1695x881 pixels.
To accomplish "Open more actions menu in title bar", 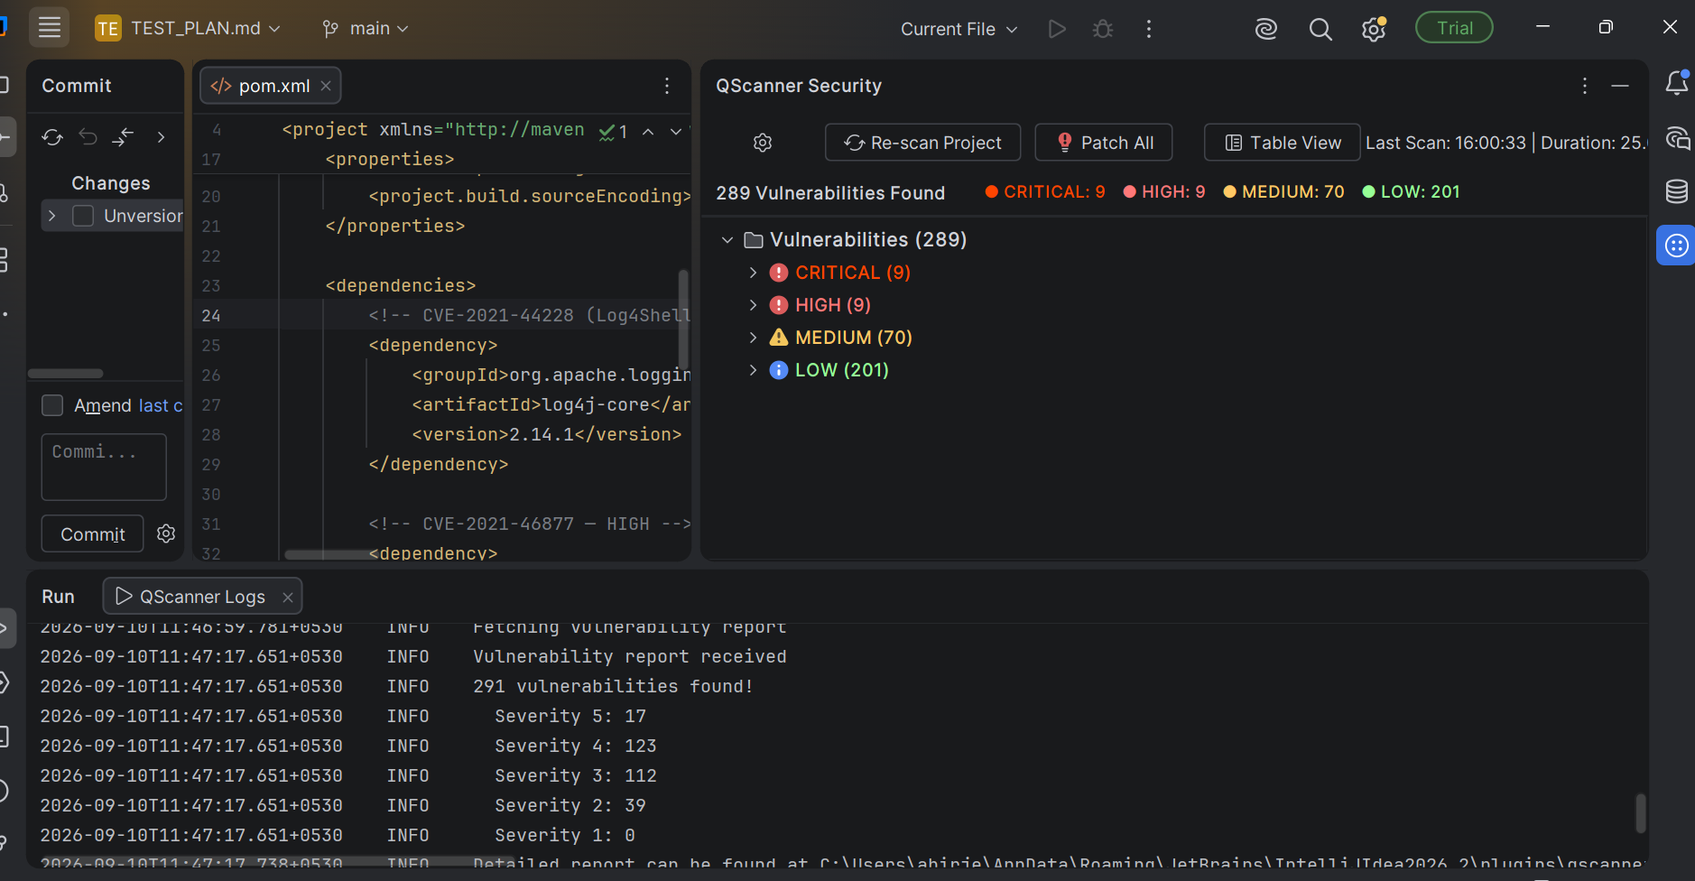I will 1149,29.
